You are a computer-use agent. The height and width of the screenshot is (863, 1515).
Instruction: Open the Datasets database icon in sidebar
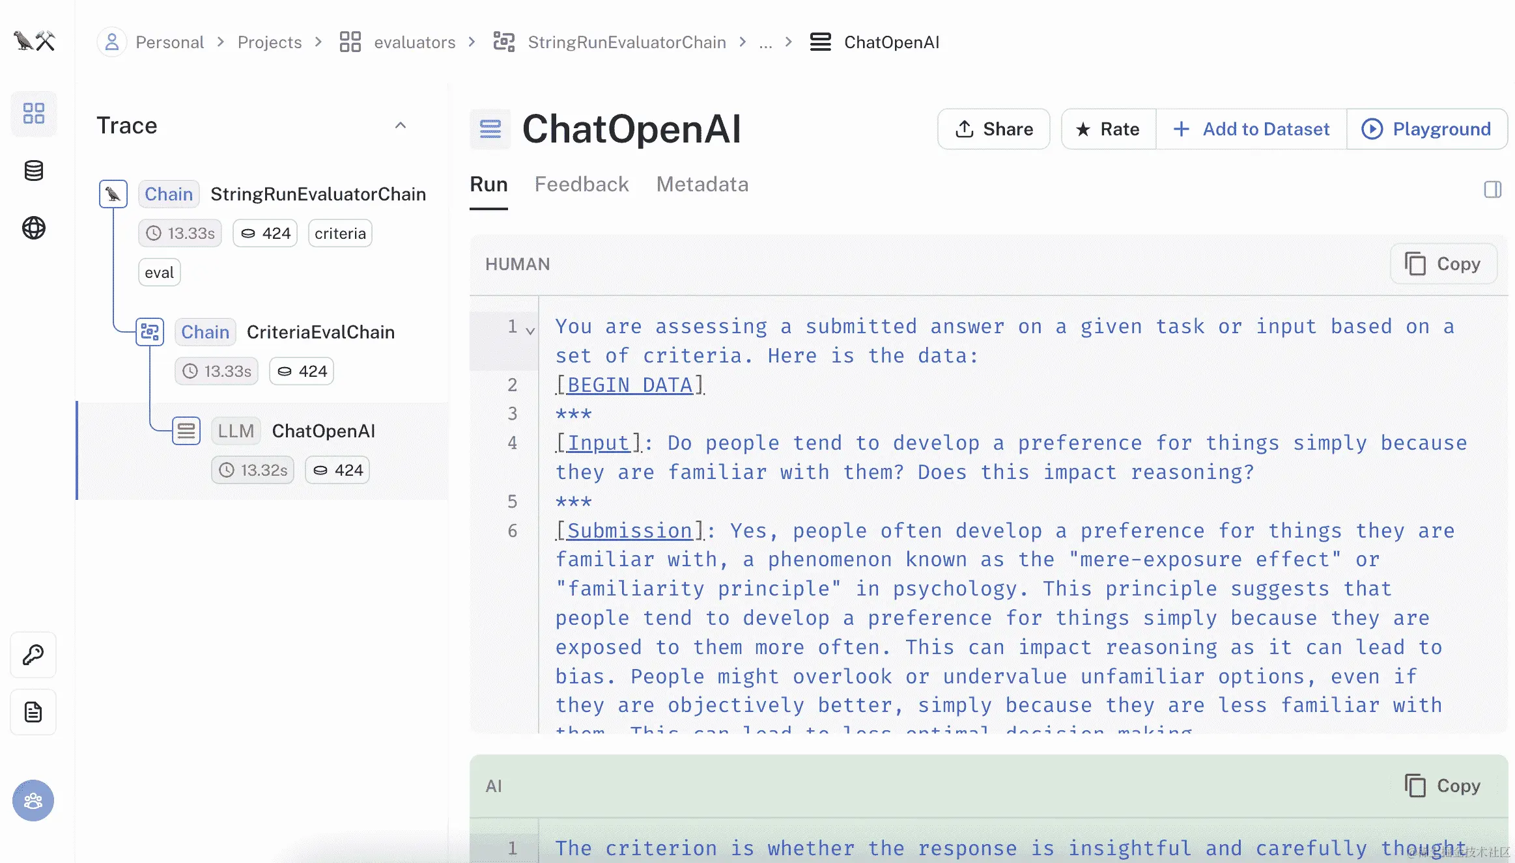34,171
